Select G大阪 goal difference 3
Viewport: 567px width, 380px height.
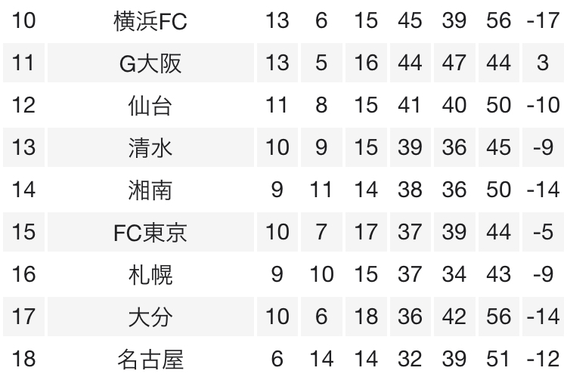[x=543, y=63]
